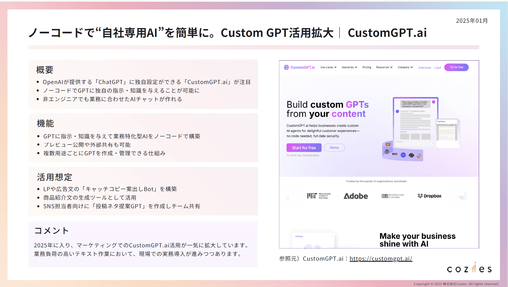Image resolution: width=508 pixels, height=287 pixels.
Task: Open the https://customgpt.ai/ reference link
Action: (381, 259)
